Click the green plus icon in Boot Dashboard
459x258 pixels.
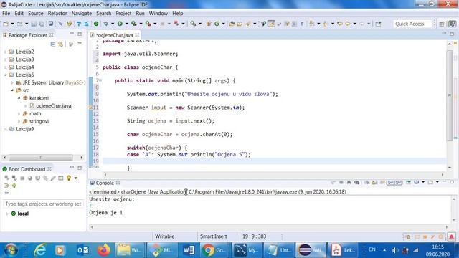click(x=14, y=186)
